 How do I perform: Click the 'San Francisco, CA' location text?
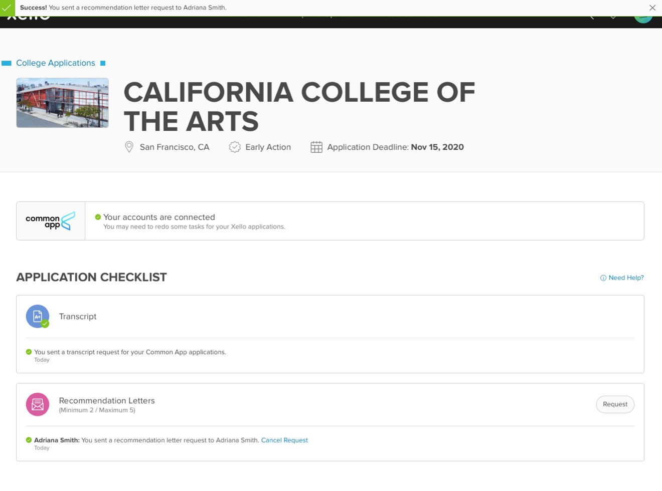(175, 147)
